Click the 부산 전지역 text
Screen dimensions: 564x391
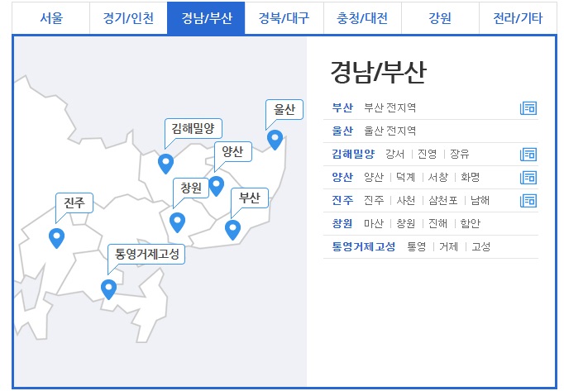coord(390,107)
